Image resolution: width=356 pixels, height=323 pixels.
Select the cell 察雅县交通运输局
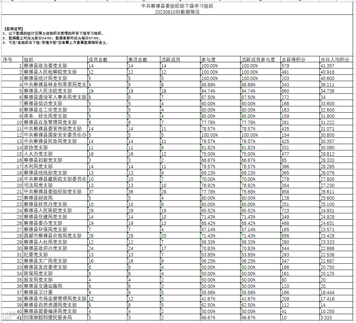click(55, 286)
